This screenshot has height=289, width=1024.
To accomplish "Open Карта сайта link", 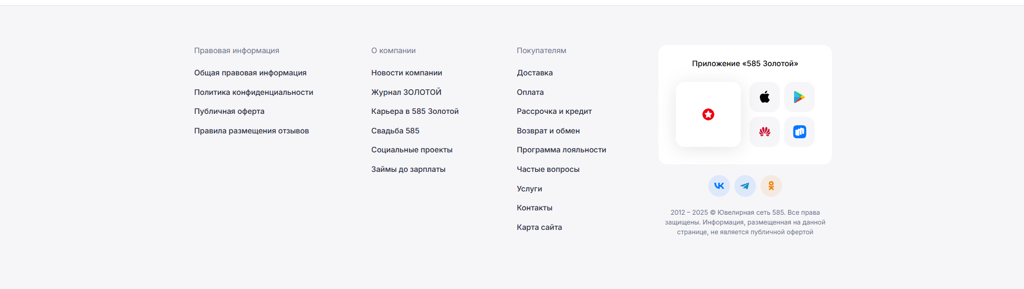I will pyautogui.click(x=539, y=227).
